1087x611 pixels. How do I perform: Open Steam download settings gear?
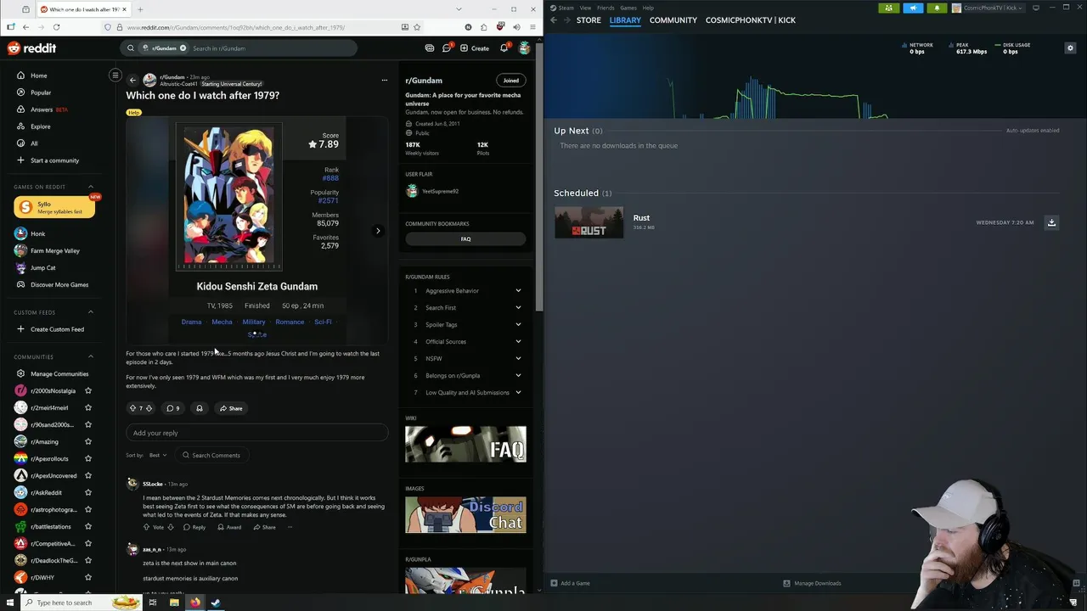click(1070, 48)
